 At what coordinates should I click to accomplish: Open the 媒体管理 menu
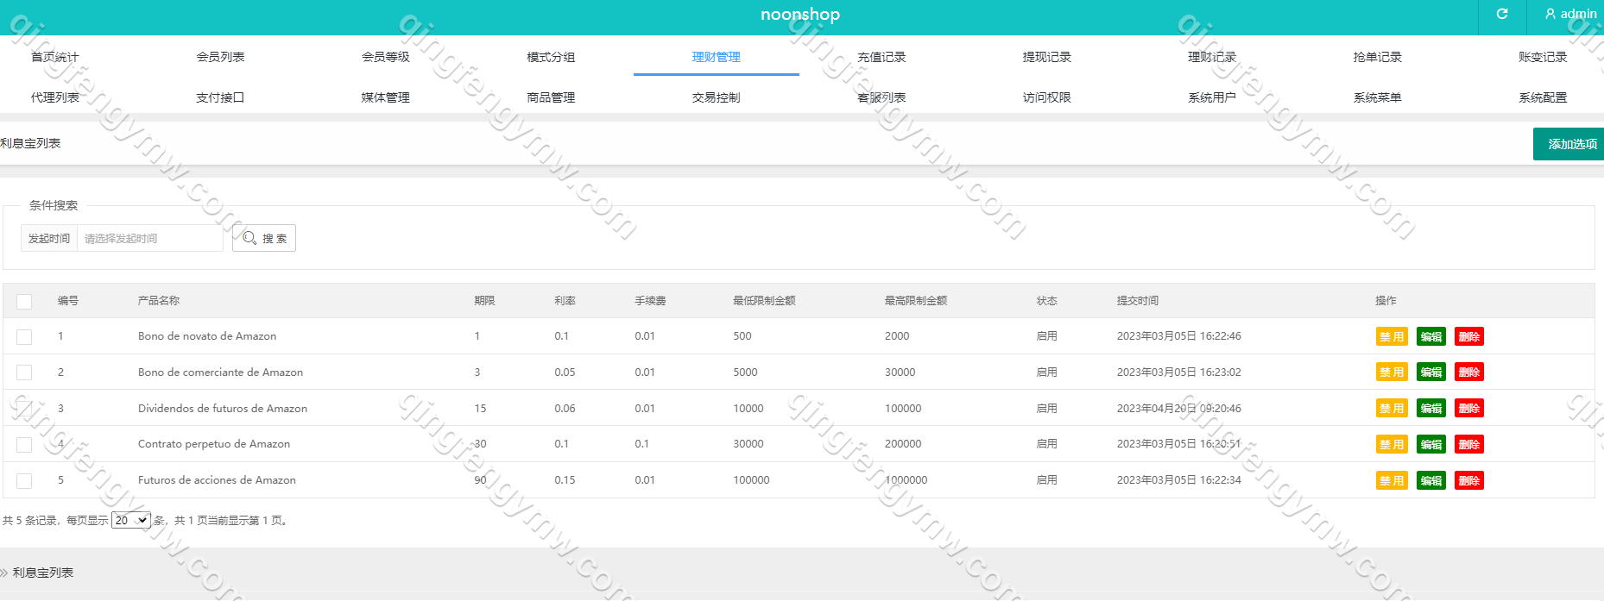pos(386,97)
